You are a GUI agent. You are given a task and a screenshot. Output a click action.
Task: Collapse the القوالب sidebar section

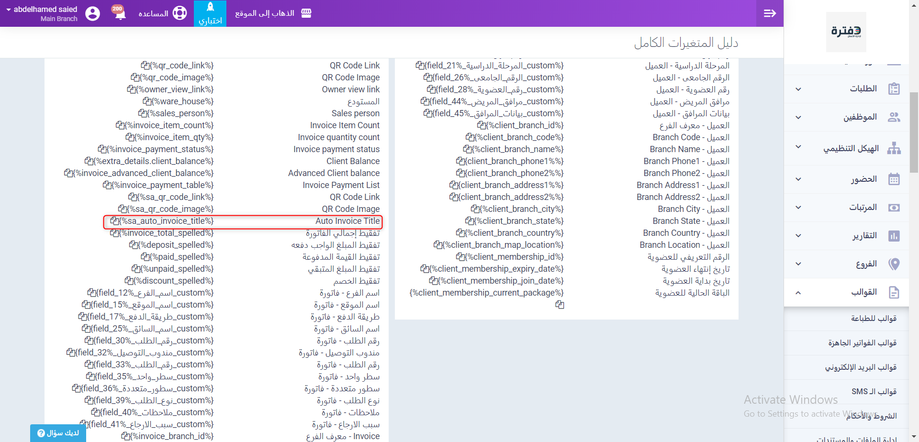pyautogui.click(x=798, y=292)
